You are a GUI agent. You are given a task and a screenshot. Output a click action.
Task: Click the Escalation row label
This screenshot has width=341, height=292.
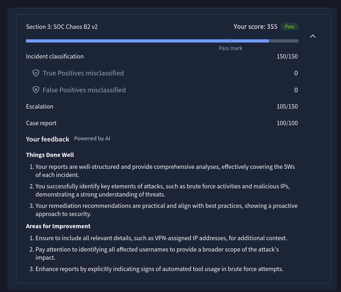pos(40,107)
